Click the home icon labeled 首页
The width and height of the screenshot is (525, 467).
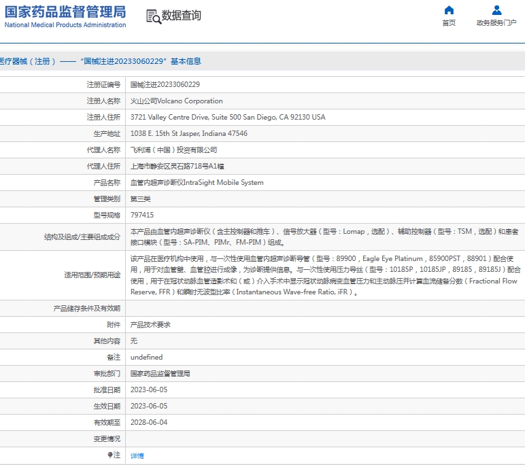449,10
